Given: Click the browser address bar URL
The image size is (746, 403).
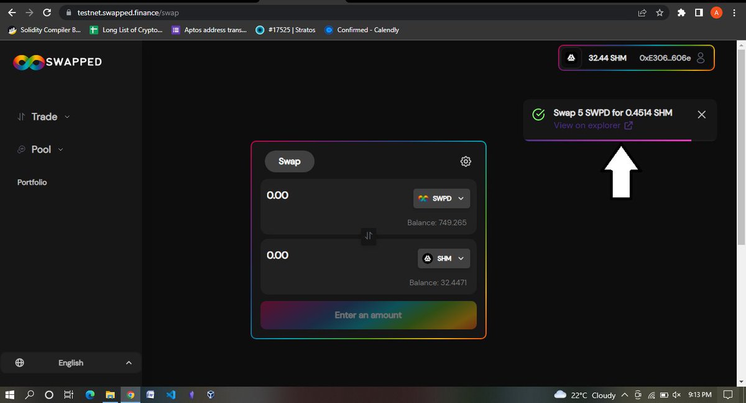Looking at the screenshot, I should click(x=127, y=12).
